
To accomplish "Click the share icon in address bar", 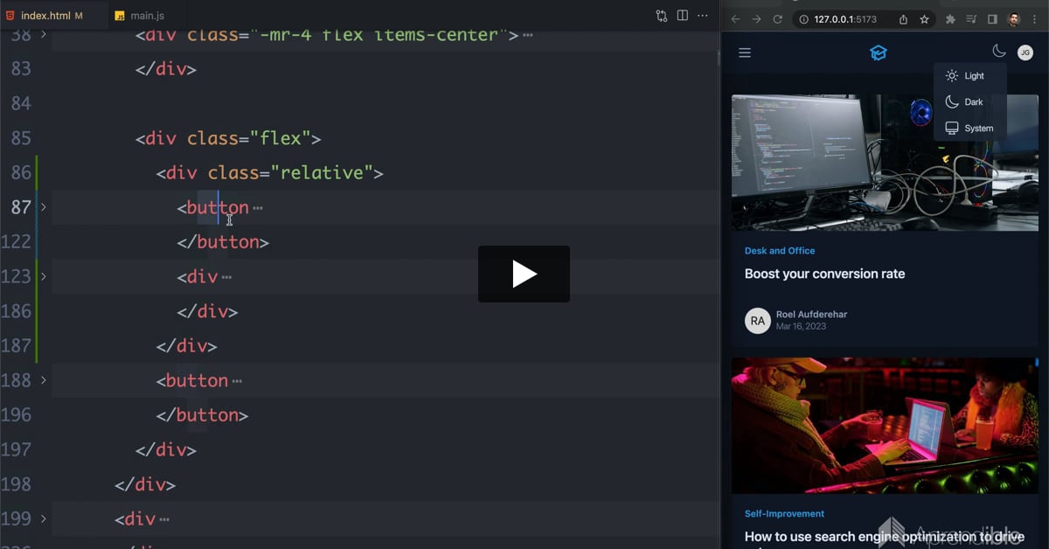I will [903, 19].
